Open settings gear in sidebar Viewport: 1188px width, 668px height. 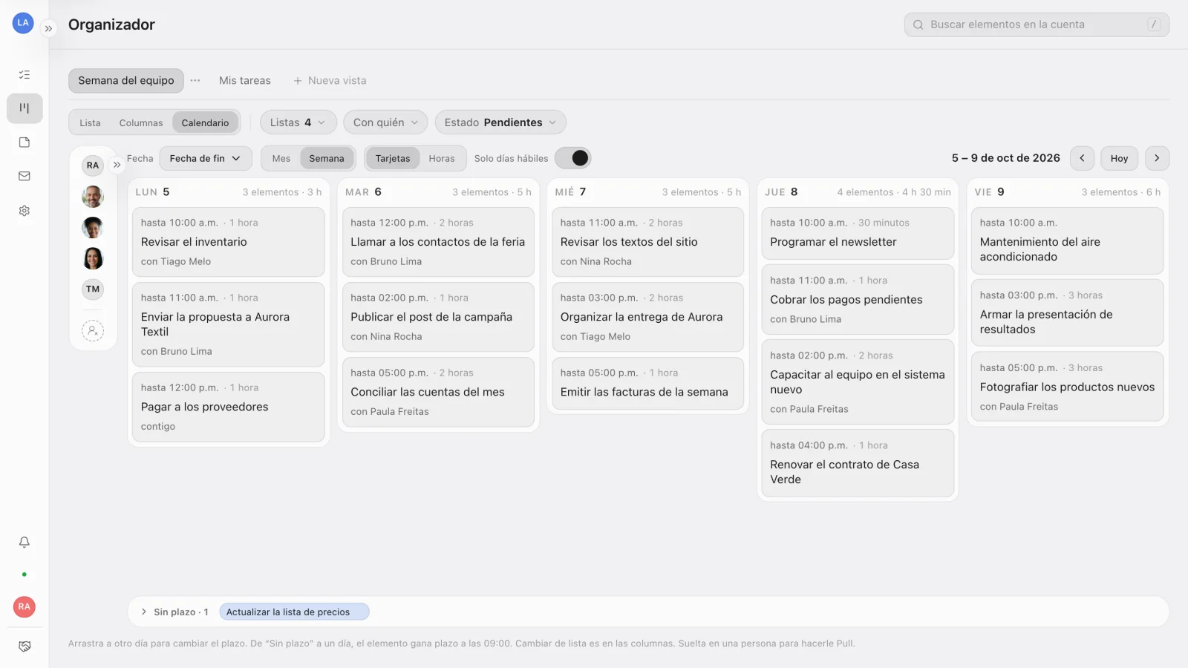click(25, 211)
